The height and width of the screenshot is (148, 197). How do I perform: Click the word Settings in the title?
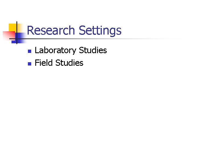click(100, 31)
